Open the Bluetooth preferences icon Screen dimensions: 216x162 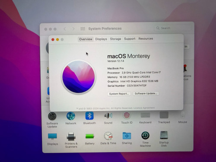89,116
